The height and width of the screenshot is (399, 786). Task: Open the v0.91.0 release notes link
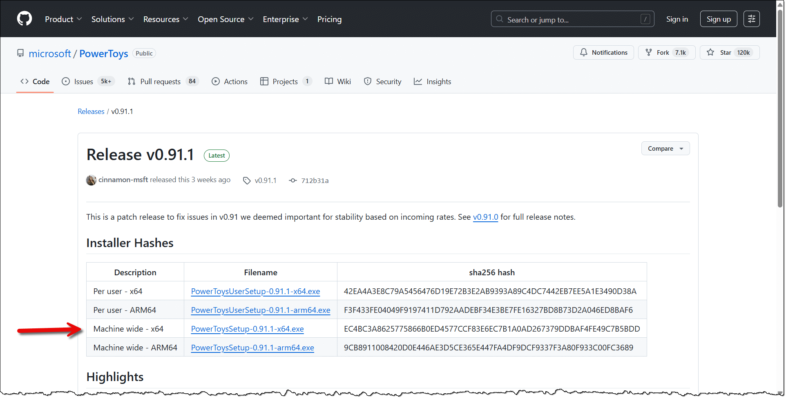coord(485,217)
